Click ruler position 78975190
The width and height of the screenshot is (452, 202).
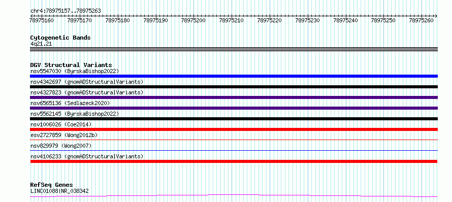(x=156, y=20)
